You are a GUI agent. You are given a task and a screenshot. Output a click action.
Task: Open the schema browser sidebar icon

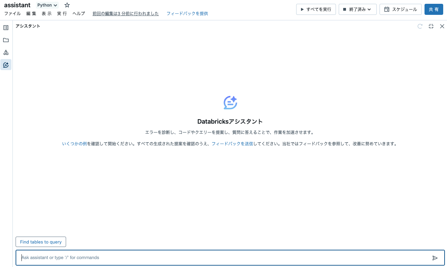(6, 52)
